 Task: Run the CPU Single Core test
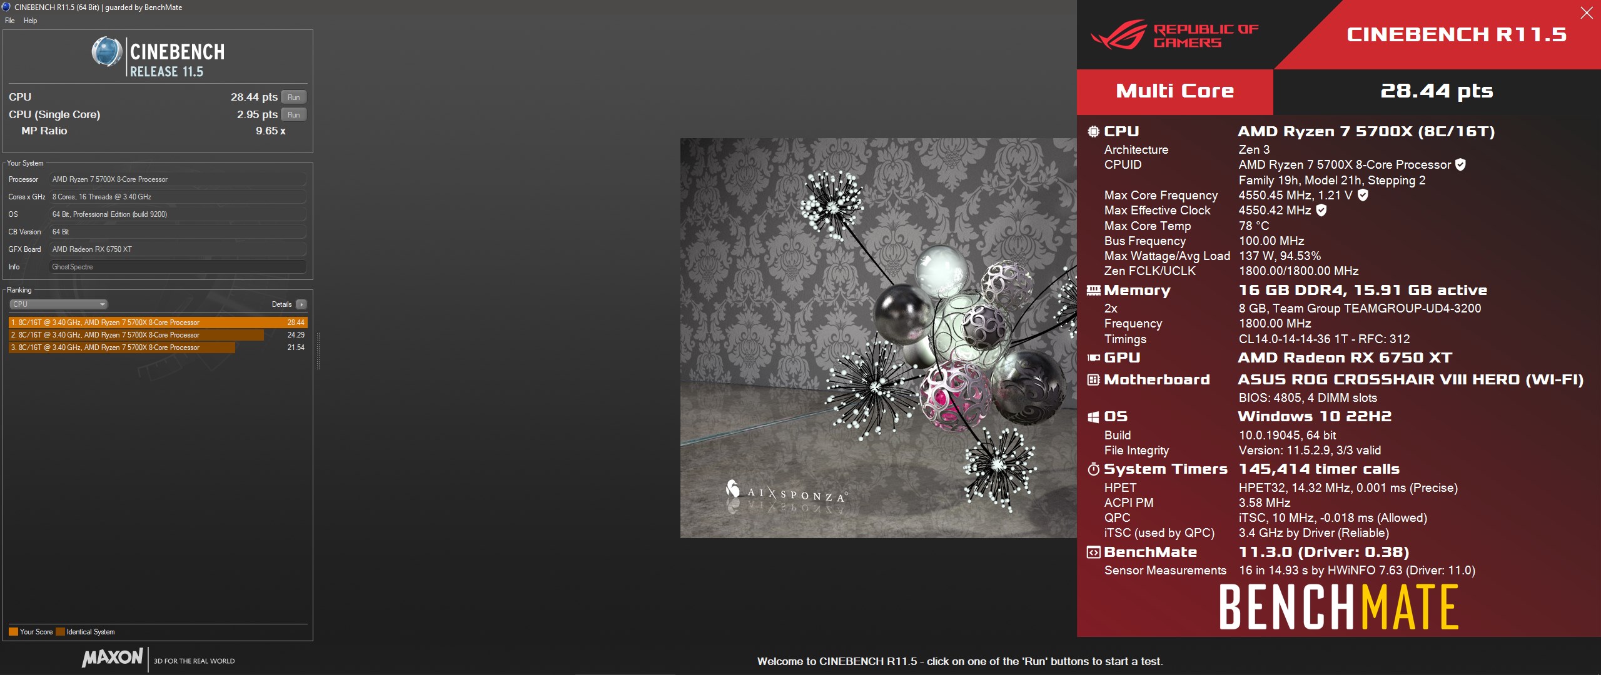(294, 114)
